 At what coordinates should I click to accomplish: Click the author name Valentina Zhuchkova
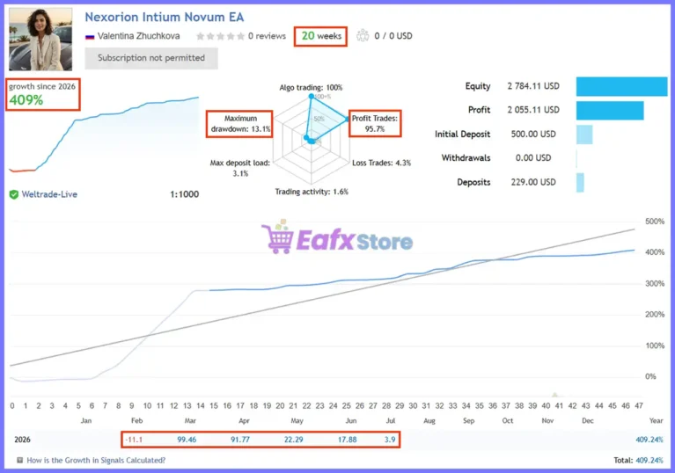click(x=139, y=36)
